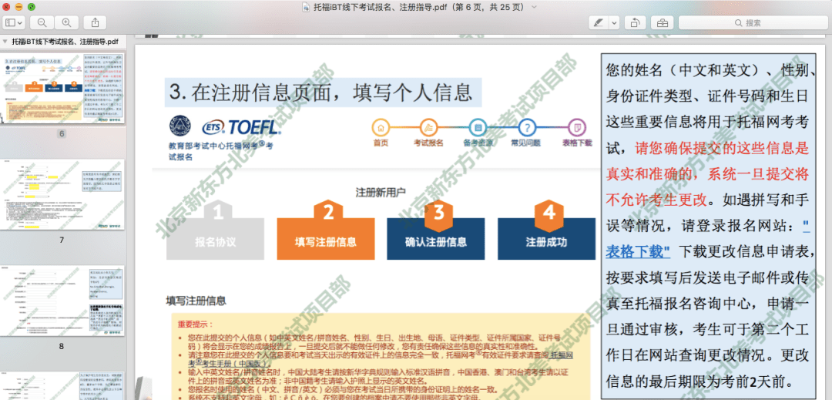Image resolution: width=832 pixels, height=400 pixels.
Task: Click the 表格下载 icon in document
Action: 577,127
